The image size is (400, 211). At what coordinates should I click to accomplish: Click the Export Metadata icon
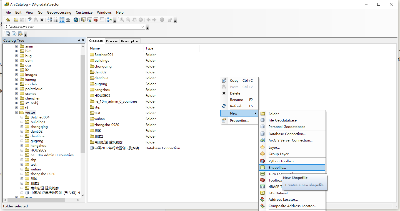pyautogui.click(x=14, y=34)
